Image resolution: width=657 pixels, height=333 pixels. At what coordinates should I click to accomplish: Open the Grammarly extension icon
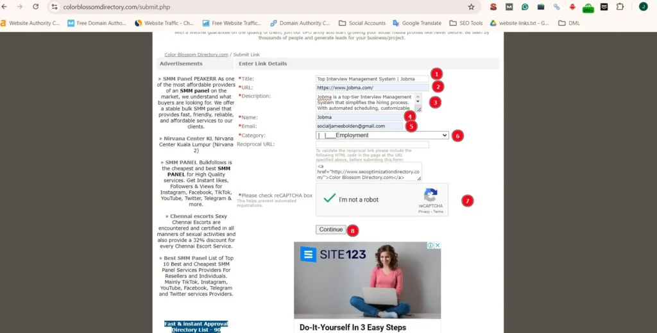tap(525, 6)
